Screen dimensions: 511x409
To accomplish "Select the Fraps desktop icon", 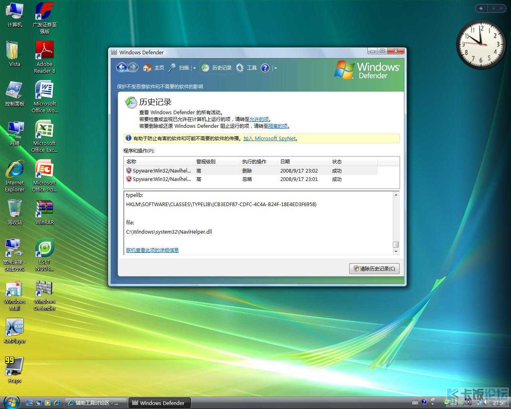I will [15, 370].
